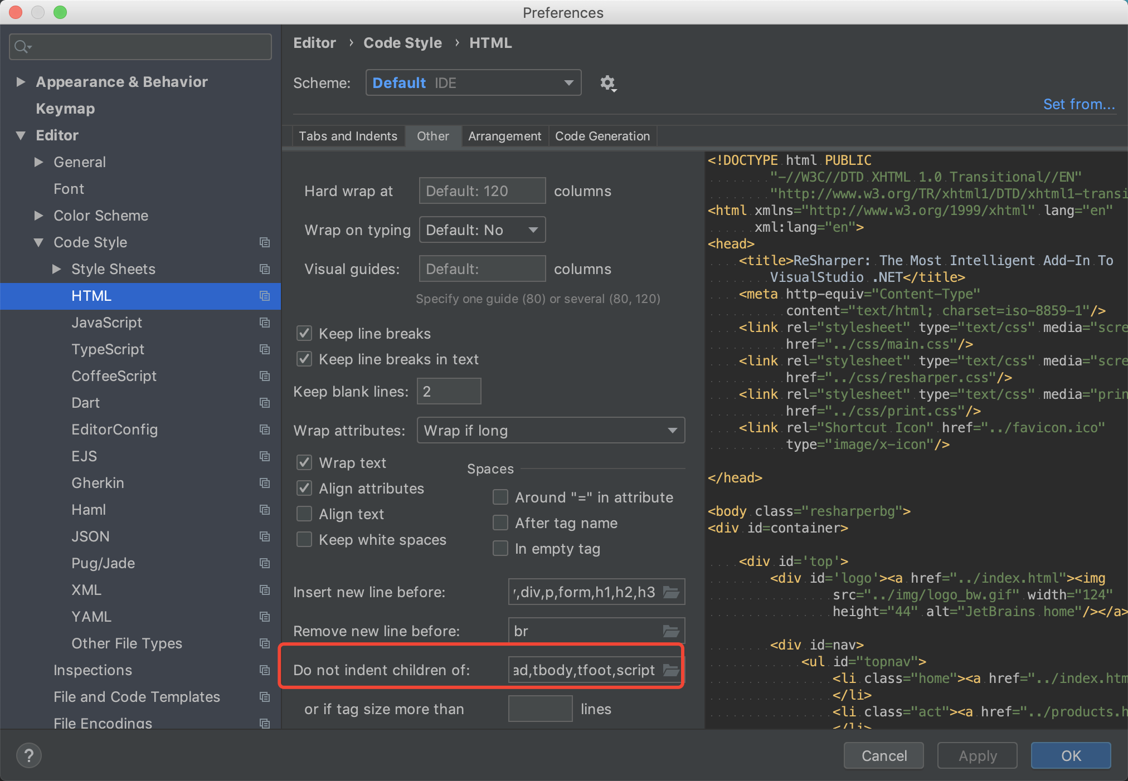
Task: Click the Set from... link
Action: (1078, 104)
